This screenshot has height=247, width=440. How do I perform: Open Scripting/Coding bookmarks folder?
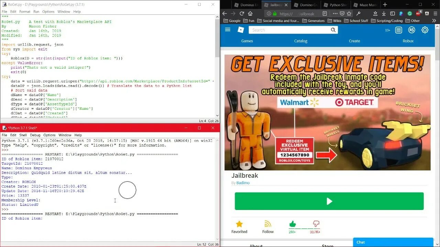[386, 21]
